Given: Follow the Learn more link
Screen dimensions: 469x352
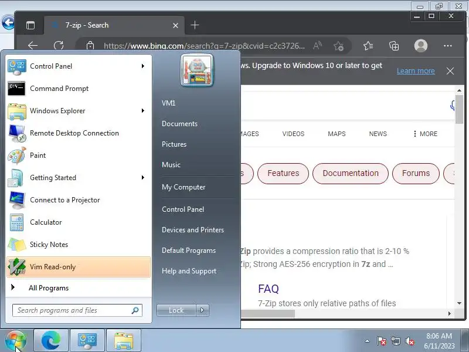Looking at the screenshot, I should [x=416, y=71].
